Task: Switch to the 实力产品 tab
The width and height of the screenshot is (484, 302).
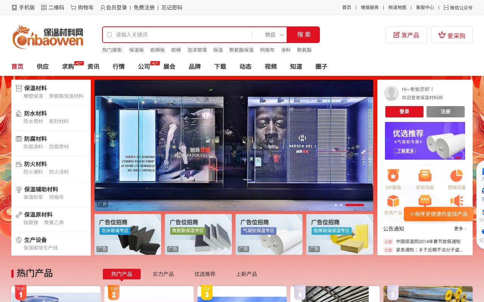Action: tap(163, 274)
